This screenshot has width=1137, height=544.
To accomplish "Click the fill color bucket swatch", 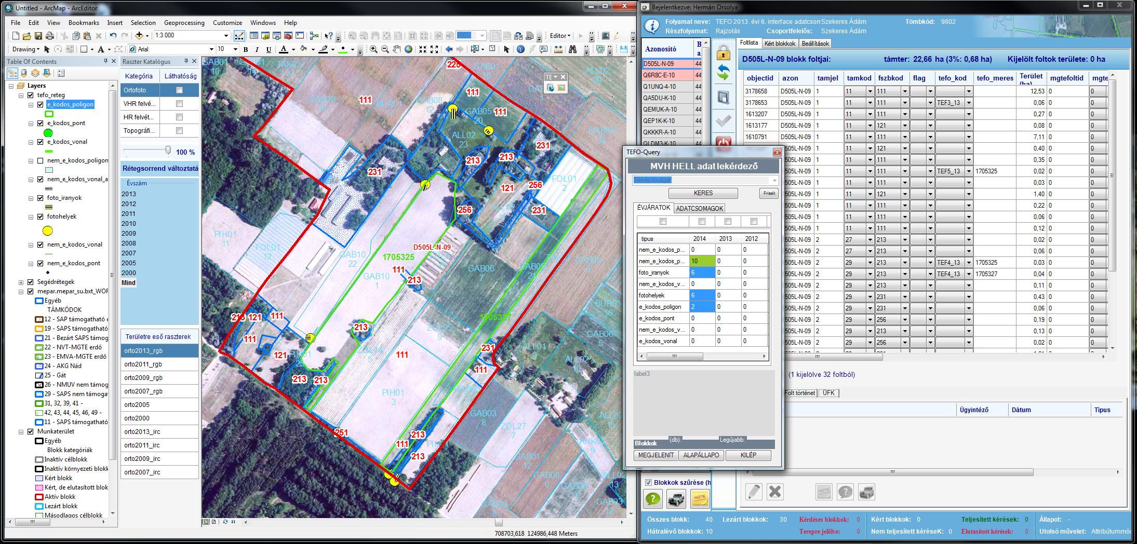I will pyautogui.click(x=303, y=50).
